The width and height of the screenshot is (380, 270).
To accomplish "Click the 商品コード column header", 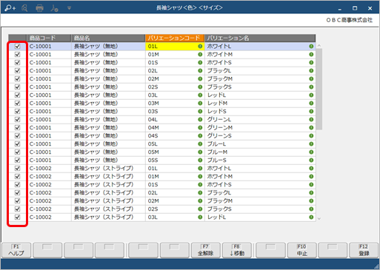I will pos(49,38).
